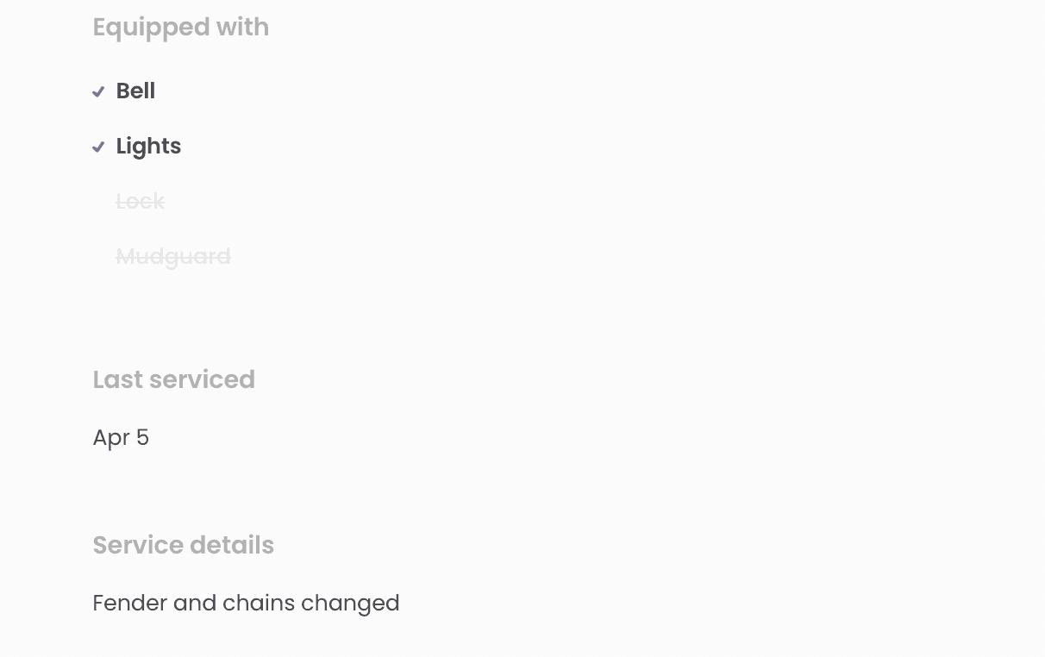Click the word 'changed' in service details
This screenshot has height=657, width=1045.
point(350,603)
